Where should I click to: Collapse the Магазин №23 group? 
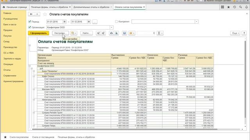34,89
